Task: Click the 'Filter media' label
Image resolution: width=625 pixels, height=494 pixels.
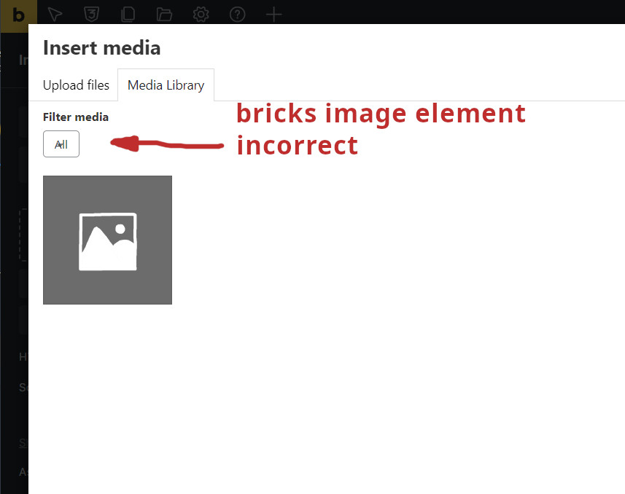Action: pyautogui.click(x=76, y=117)
